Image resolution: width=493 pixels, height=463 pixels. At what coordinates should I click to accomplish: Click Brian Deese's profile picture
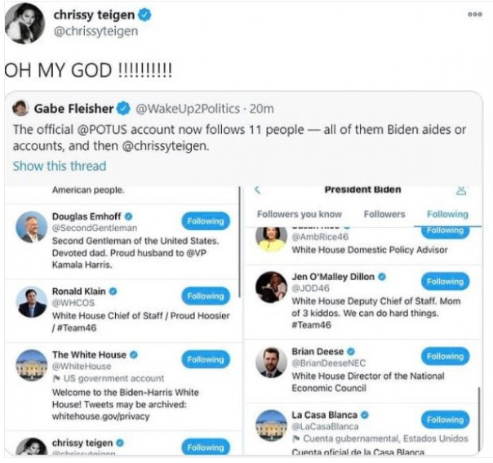(x=271, y=362)
